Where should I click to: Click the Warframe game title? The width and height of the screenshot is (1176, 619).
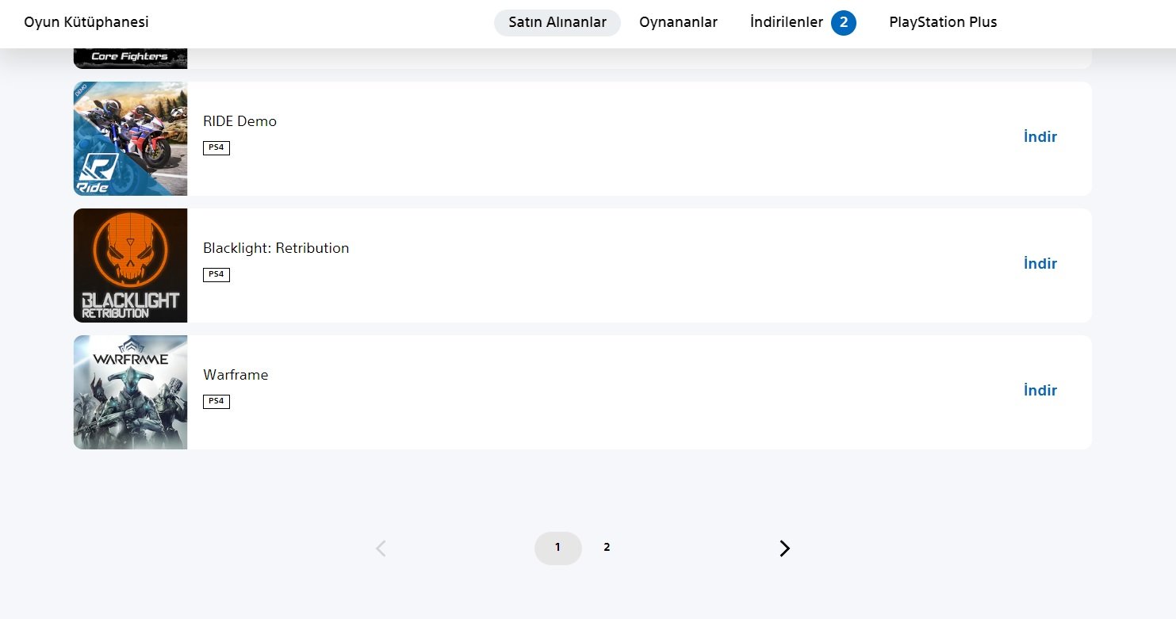tap(236, 375)
